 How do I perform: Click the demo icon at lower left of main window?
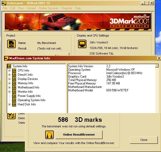point(11,116)
